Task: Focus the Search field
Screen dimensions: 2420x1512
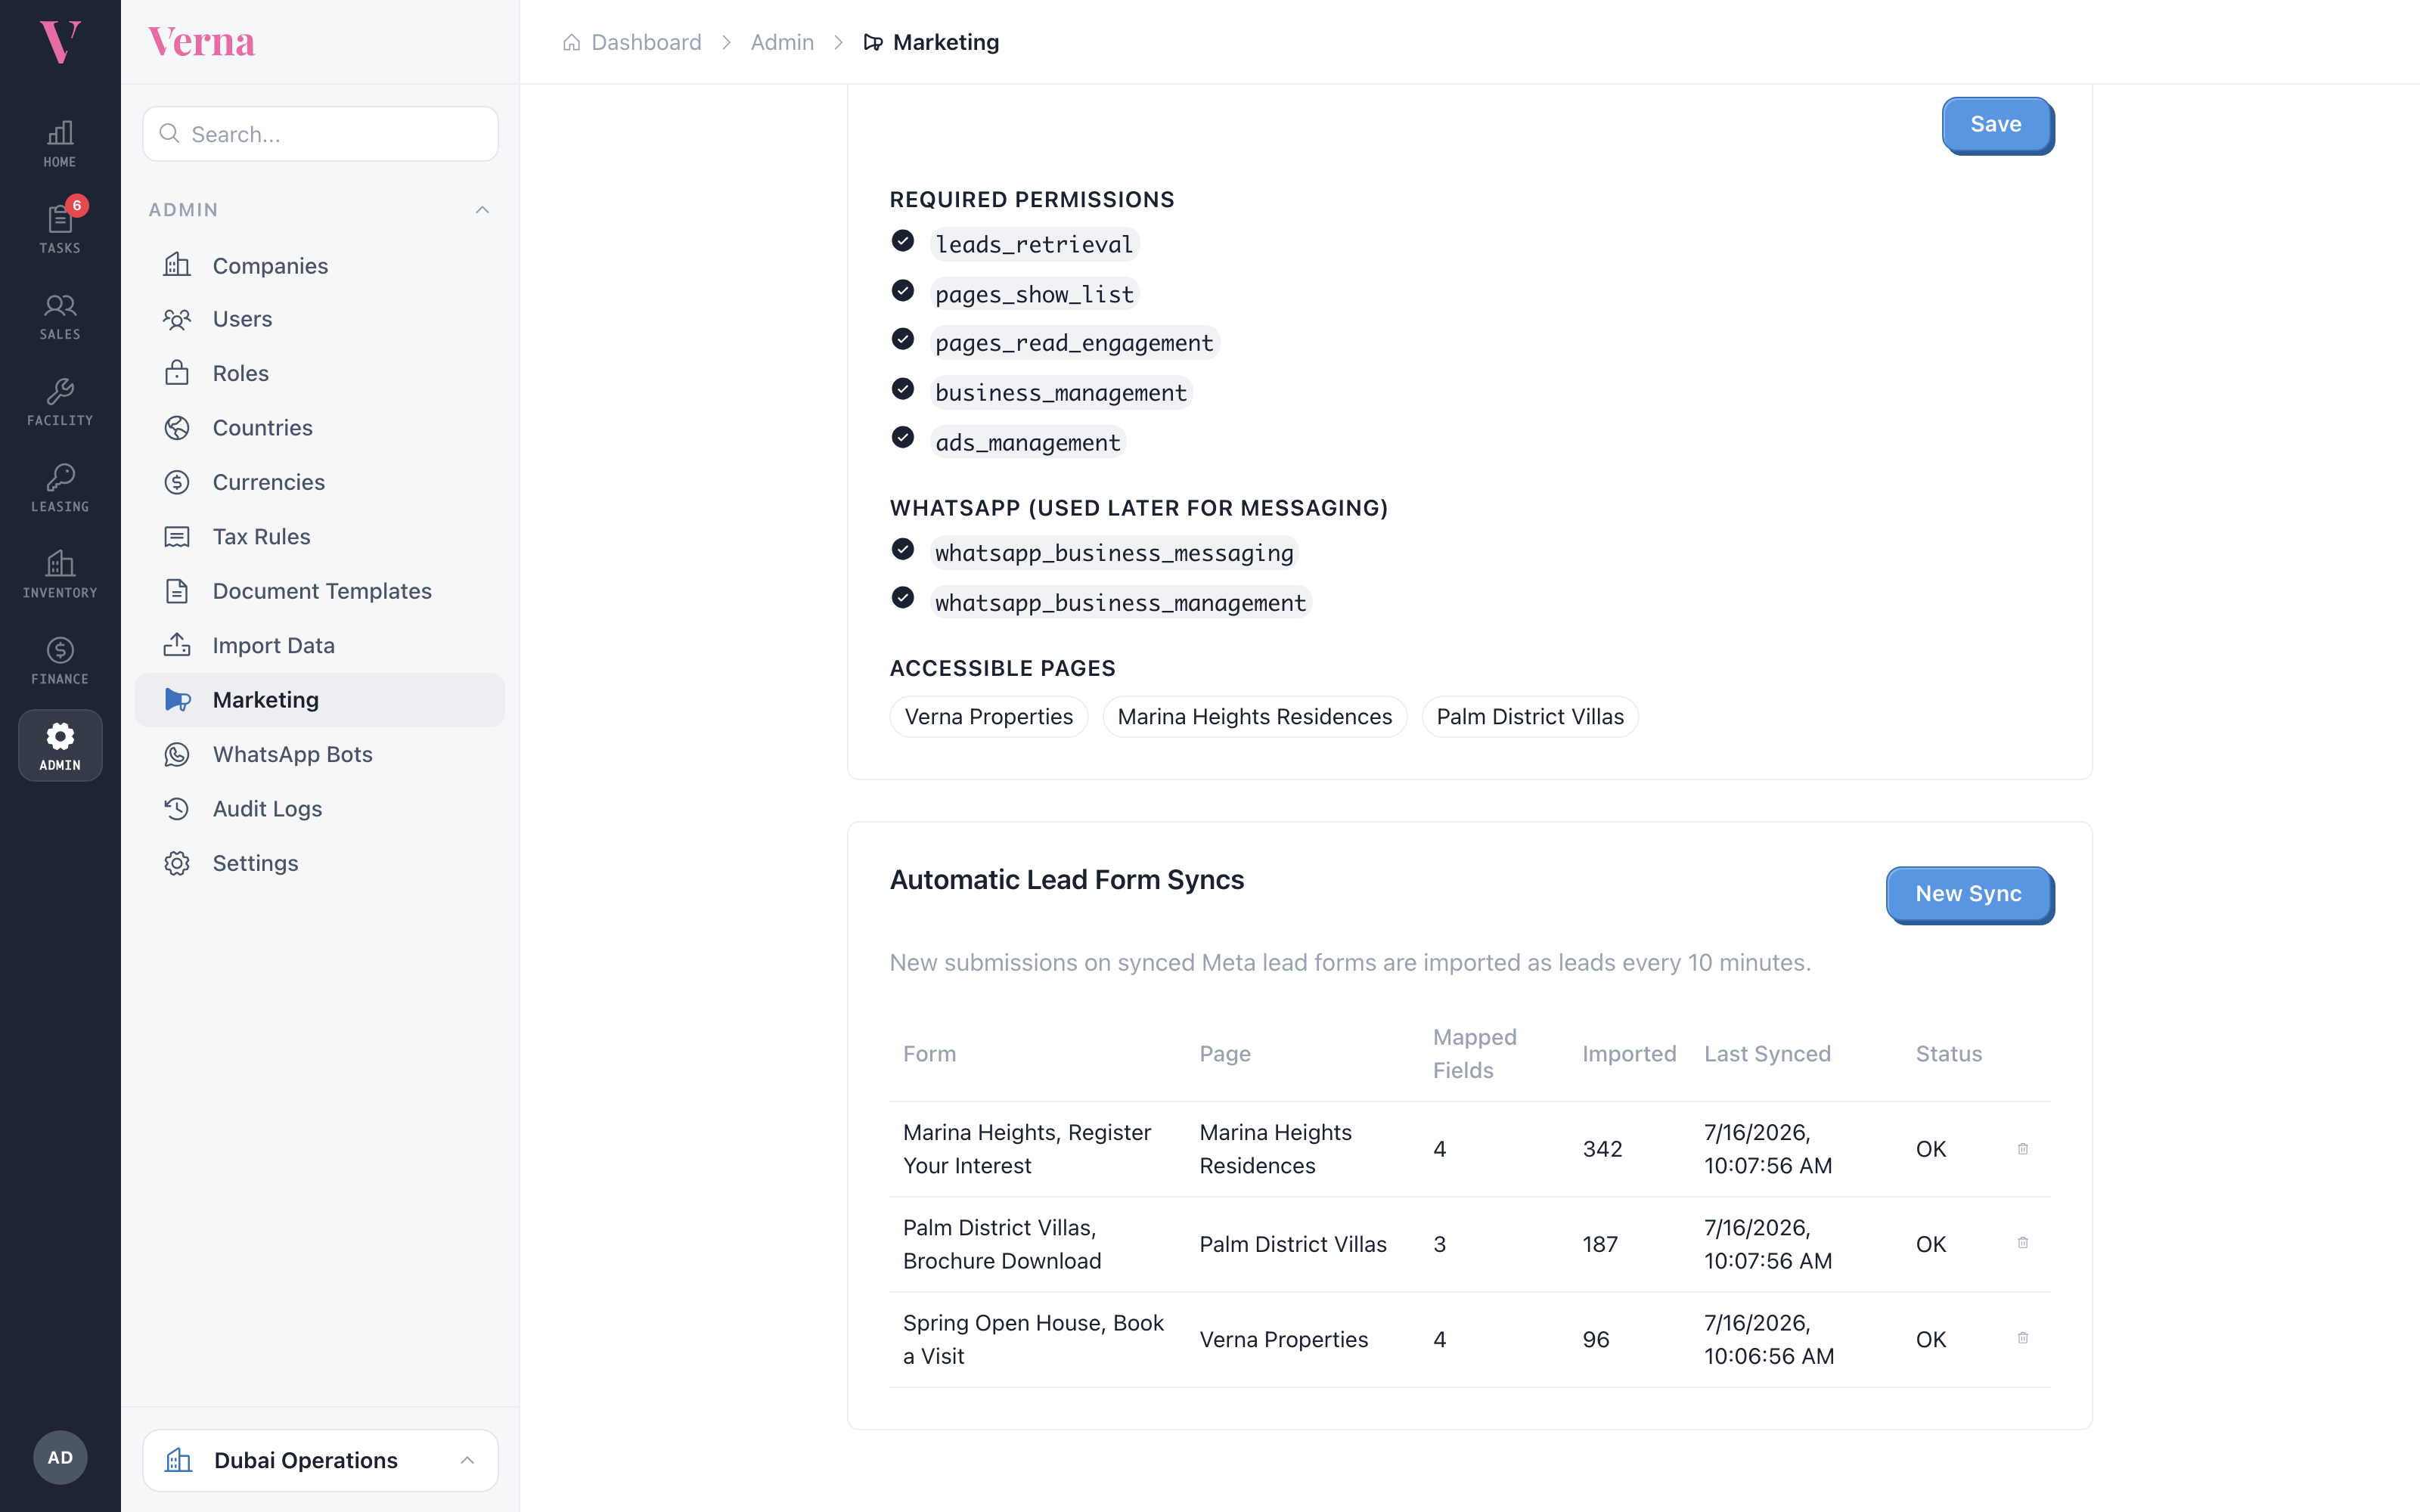Action: click(x=320, y=134)
